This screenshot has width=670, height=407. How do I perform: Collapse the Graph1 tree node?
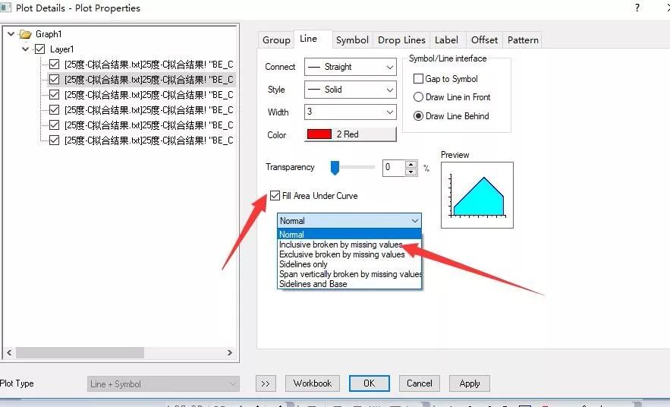(11, 34)
